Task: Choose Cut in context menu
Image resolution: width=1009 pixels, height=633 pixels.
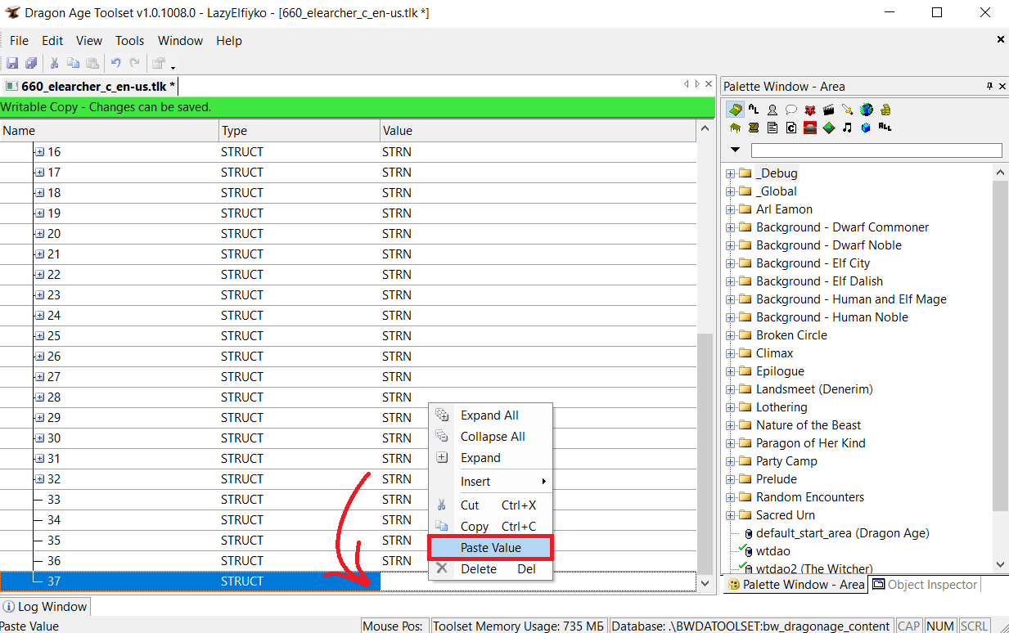Action: pyautogui.click(x=491, y=505)
